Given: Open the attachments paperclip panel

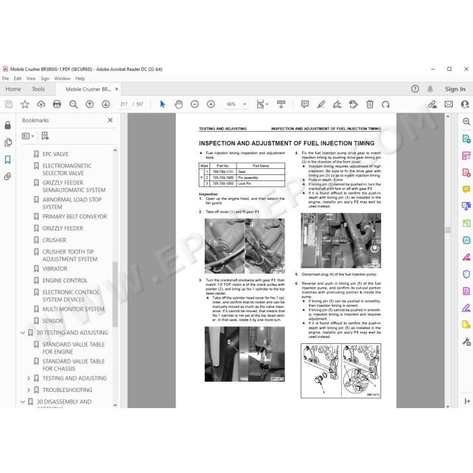Looking at the screenshot, I should pyautogui.click(x=8, y=176).
